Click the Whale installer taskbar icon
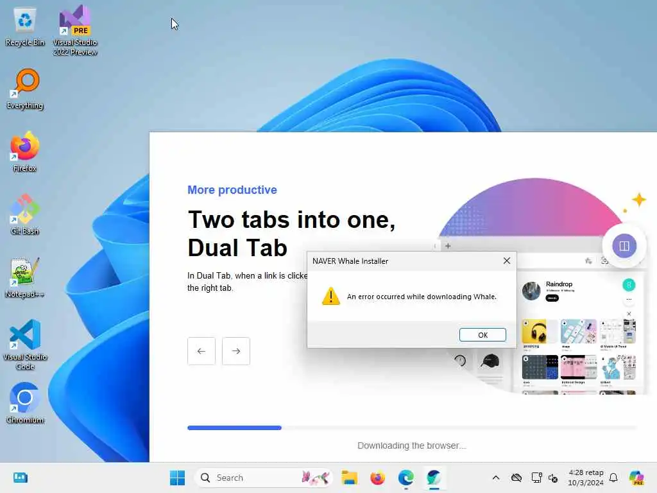This screenshot has height=493, width=657. [x=434, y=478]
